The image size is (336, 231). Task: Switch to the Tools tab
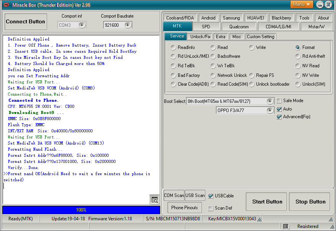(304, 18)
